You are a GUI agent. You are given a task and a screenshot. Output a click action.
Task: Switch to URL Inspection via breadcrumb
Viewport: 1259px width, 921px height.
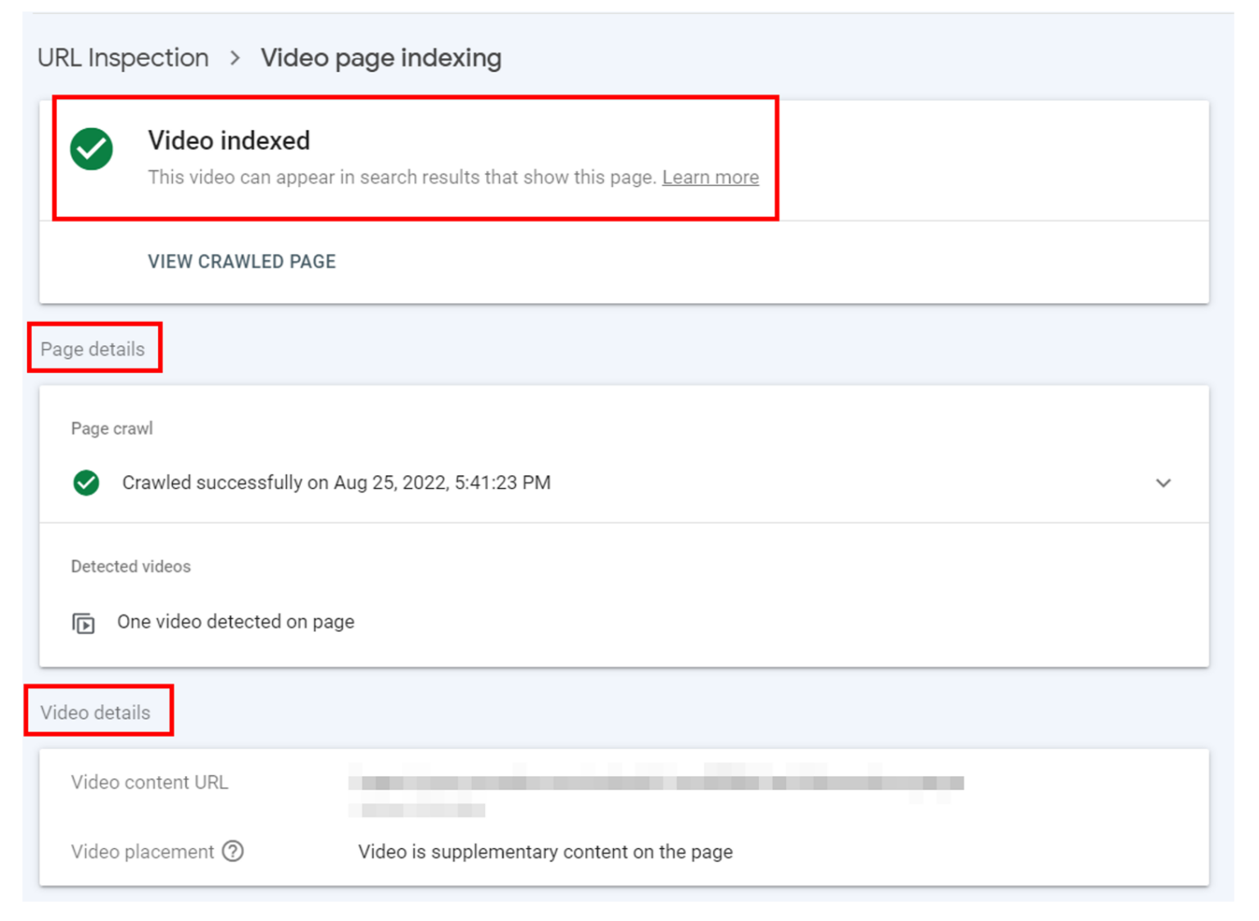tap(122, 58)
